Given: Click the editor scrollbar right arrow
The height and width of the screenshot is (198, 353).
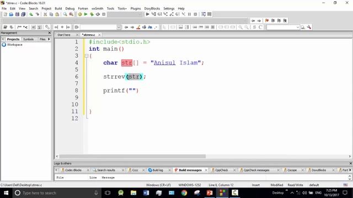Looking at the screenshot, I should (350, 156).
